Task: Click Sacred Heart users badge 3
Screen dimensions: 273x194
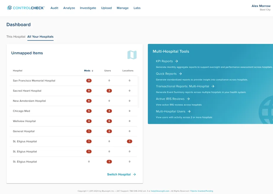Action: pyautogui.click(x=109, y=91)
